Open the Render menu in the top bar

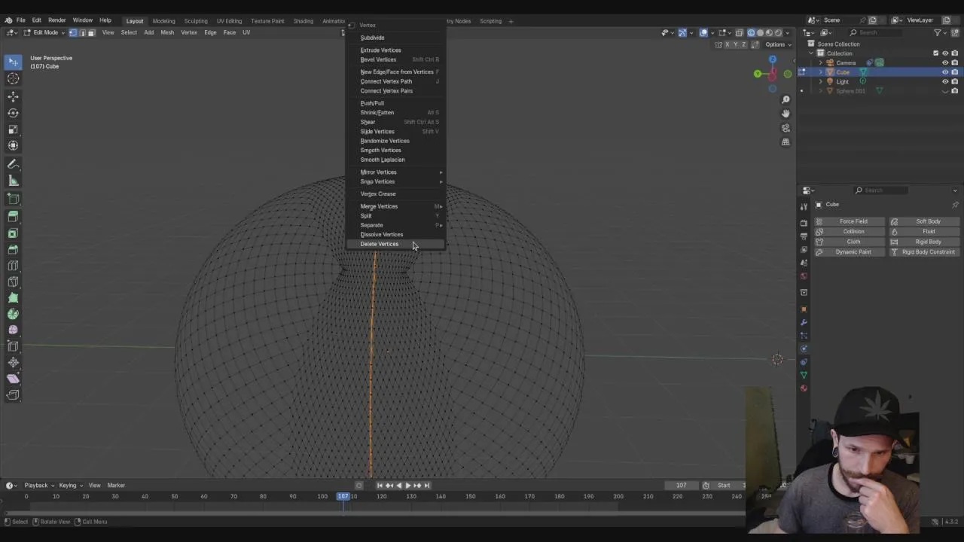56,20
